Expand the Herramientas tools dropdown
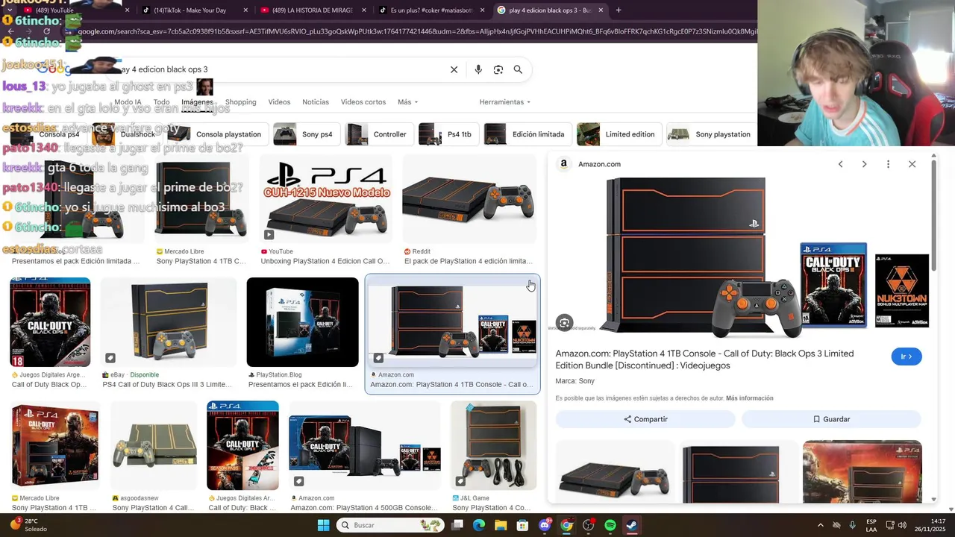The height and width of the screenshot is (537, 955). [505, 102]
